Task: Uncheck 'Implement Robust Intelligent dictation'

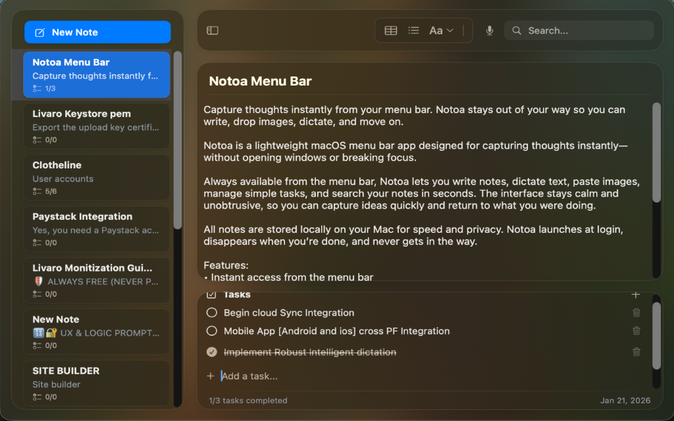Action: 212,352
